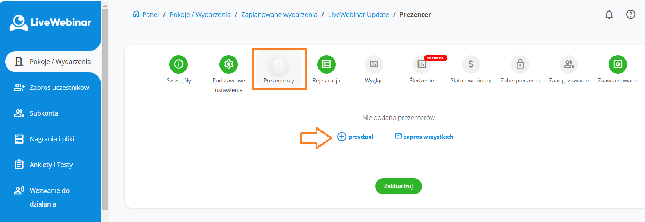Open Płatne webinary dollar icon
Viewport: 645px width, 222px height.
tap(471, 64)
